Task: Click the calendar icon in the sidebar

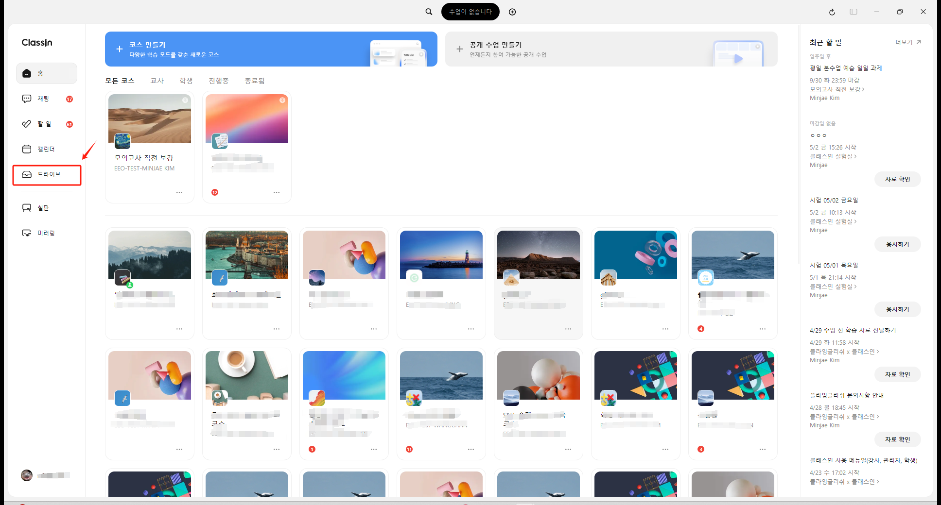Action: [27, 149]
